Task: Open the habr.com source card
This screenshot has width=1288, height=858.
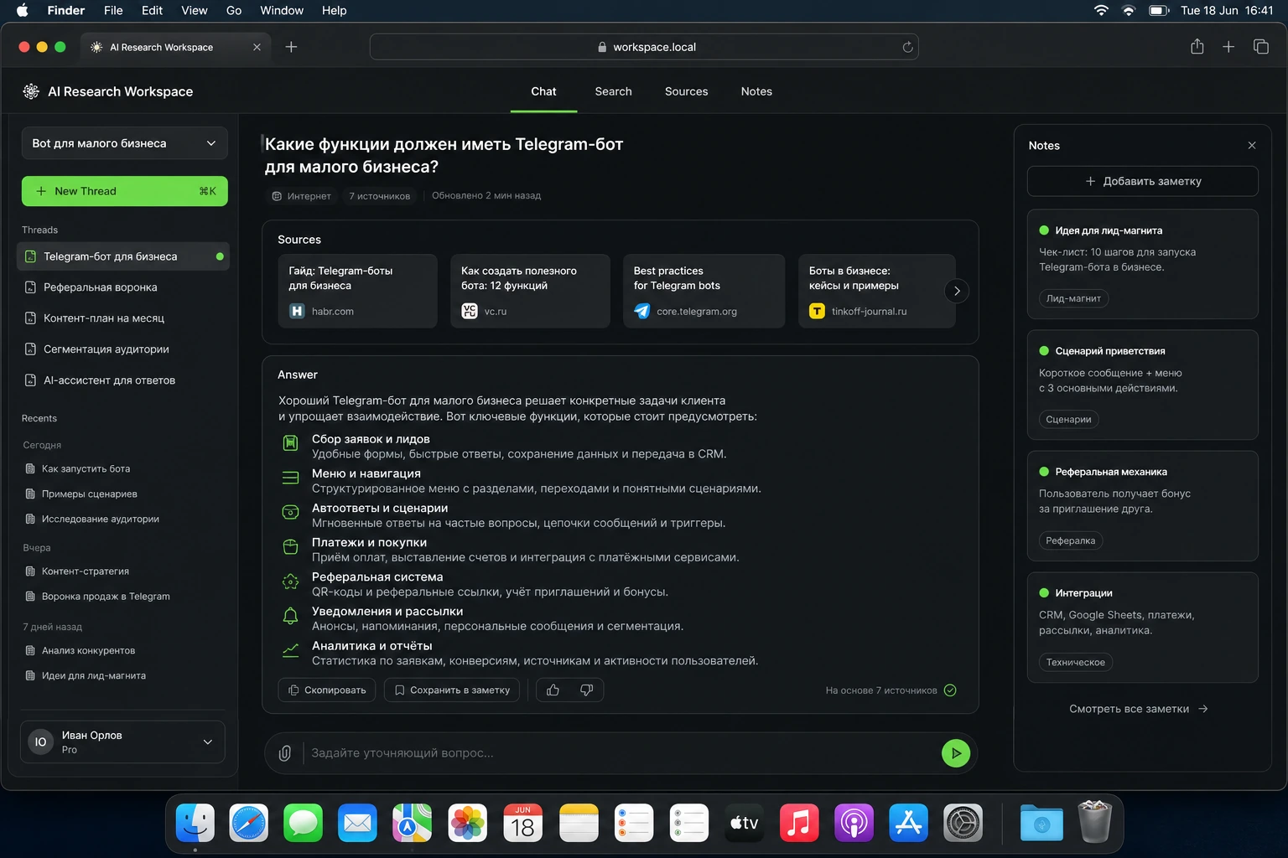Action: 357,291
